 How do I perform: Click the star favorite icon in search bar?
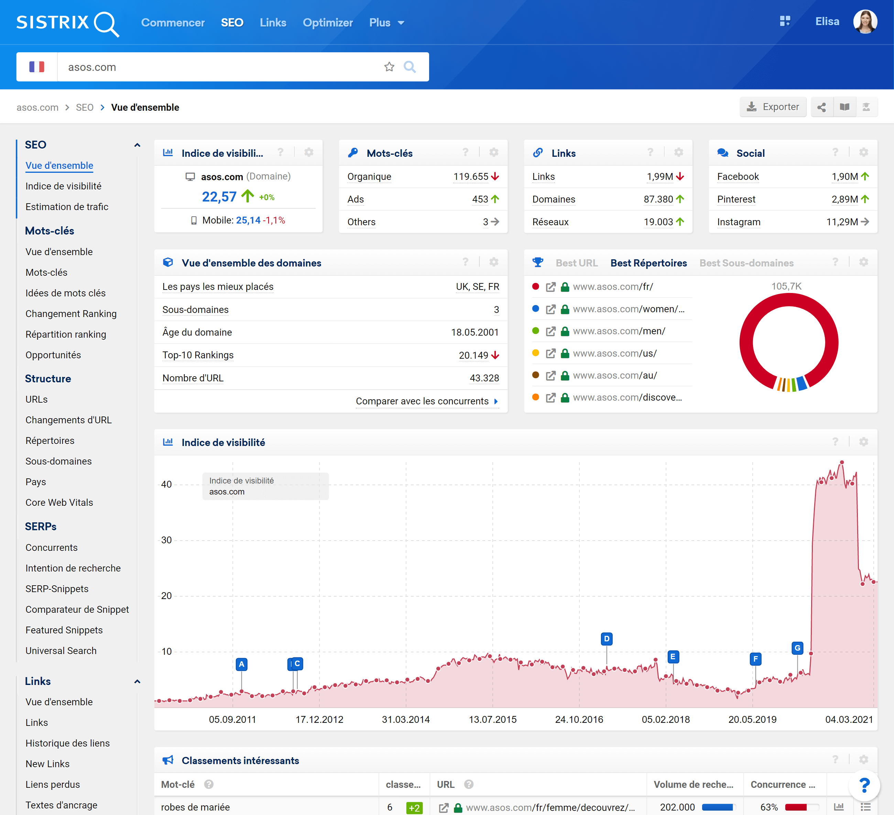click(389, 67)
